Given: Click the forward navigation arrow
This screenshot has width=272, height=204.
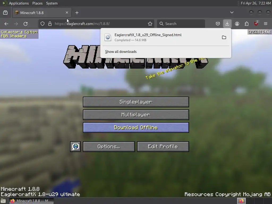Looking at the screenshot, I should (x=16, y=24).
